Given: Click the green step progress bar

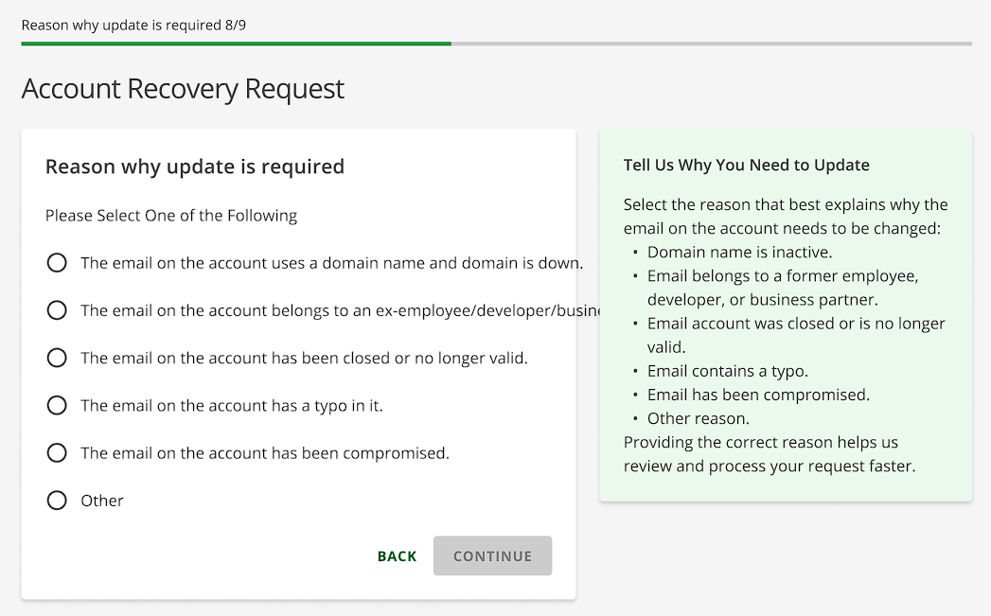Looking at the screenshot, I should click(x=235, y=44).
